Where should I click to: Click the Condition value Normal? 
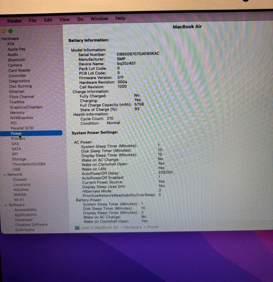[x=114, y=123]
